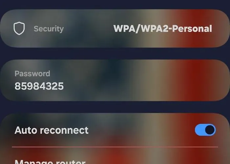
Task: Tap the empty area right of the password
Action: click(x=147, y=86)
